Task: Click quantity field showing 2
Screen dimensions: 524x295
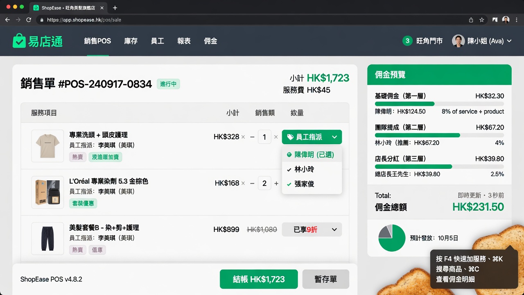Action: (x=264, y=184)
